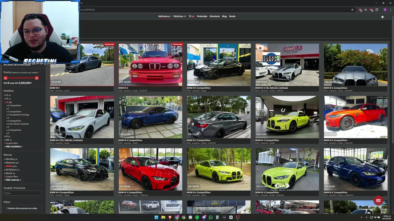Image resolution: width=394 pixels, height=221 pixels.
Task: Open the purple L profile avatar
Action: click(385, 10)
